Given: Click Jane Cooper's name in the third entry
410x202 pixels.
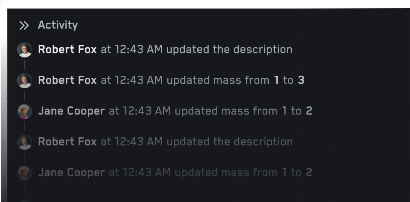Looking at the screenshot, I should pos(71,111).
